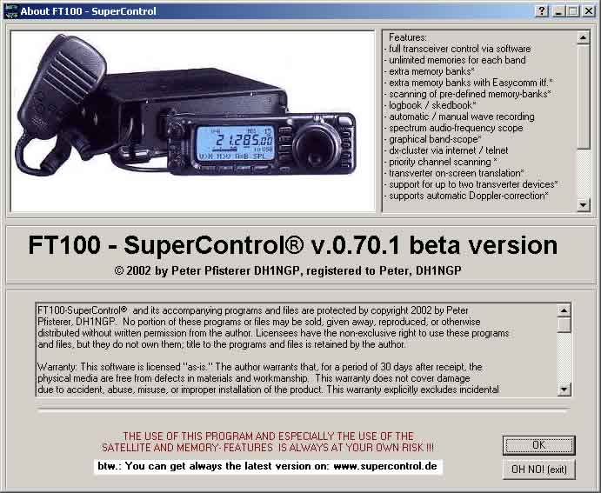The height and width of the screenshot is (493, 601).
Task: Click the app icon in the title bar
Action: pos(10,11)
